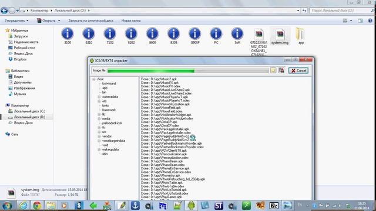Cancel the unpacking process

(298, 70)
